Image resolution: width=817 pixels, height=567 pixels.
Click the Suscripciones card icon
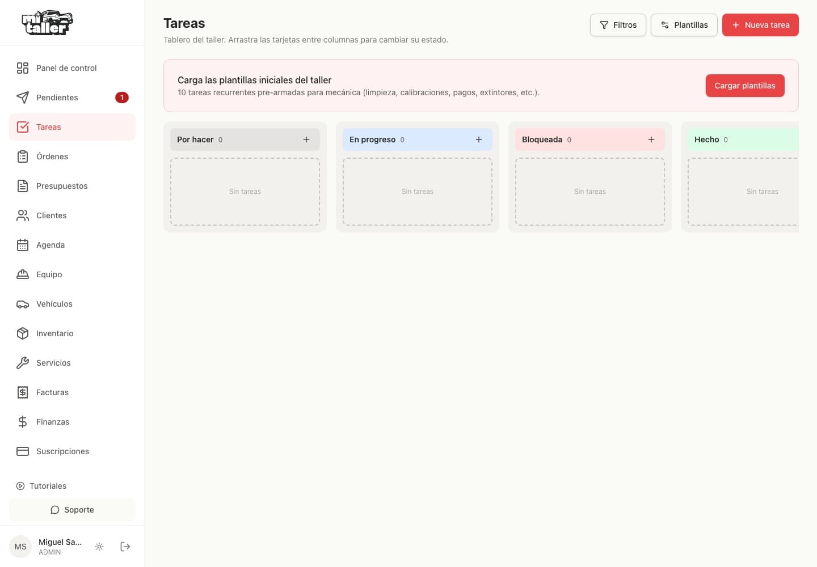click(23, 451)
